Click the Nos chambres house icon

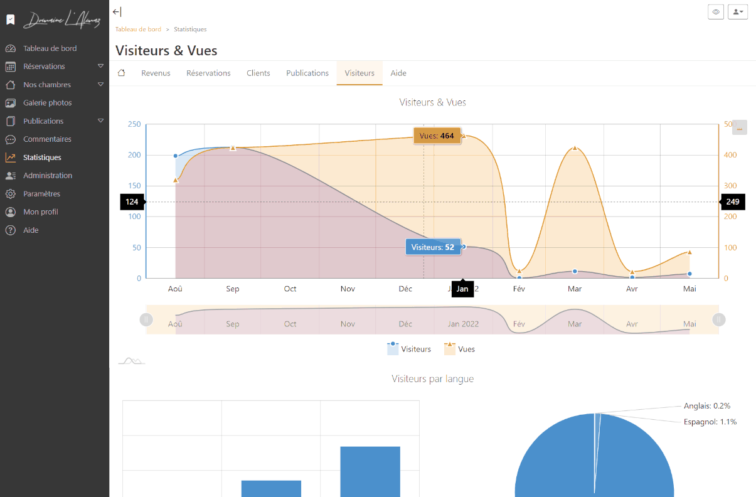coord(10,85)
